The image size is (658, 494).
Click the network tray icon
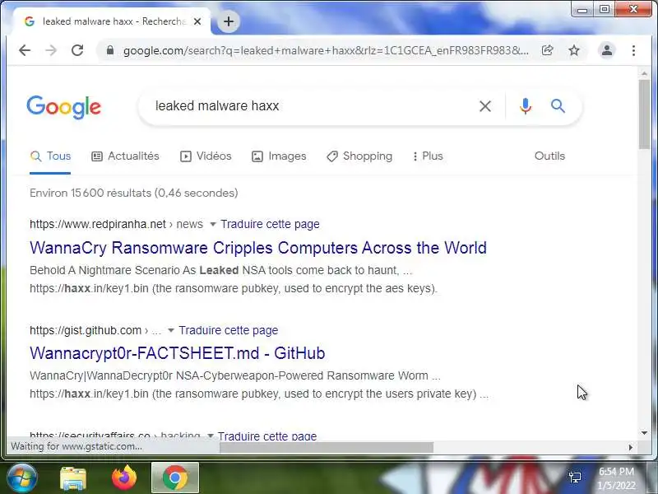coord(575,478)
